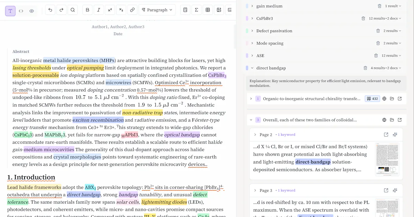Screen dimensions: 414x217
Task: Insert a table with the grid icon
Action: click(x=208, y=10)
